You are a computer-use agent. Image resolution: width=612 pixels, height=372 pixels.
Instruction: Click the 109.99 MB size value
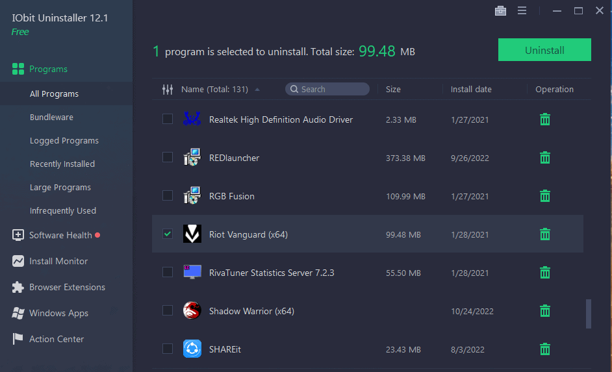(x=405, y=196)
